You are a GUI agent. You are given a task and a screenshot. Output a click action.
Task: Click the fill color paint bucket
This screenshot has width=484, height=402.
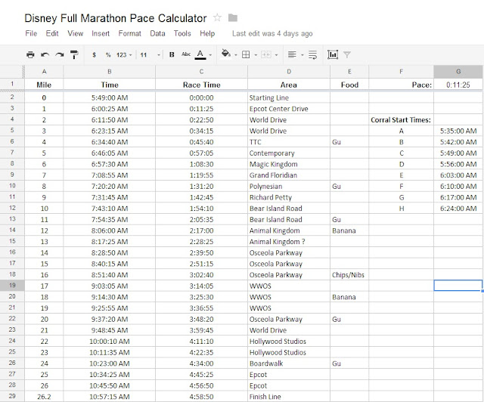click(226, 54)
